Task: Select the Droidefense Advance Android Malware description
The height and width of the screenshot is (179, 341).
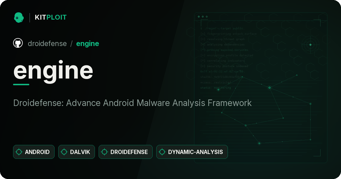Action: 132,103
